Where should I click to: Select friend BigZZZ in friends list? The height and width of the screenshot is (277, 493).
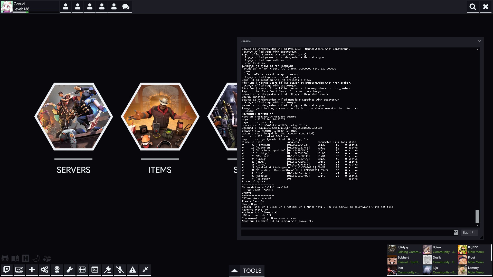pyautogui.click(x=474, y=250)
